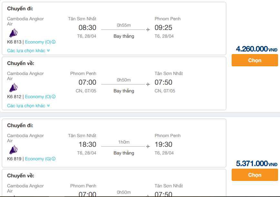Viewport: 280px width, 197px height.
Task: Click Cambodia Angkor Air logo for flight K6 812
Action: pyautogui.click(x=14, y=88)
